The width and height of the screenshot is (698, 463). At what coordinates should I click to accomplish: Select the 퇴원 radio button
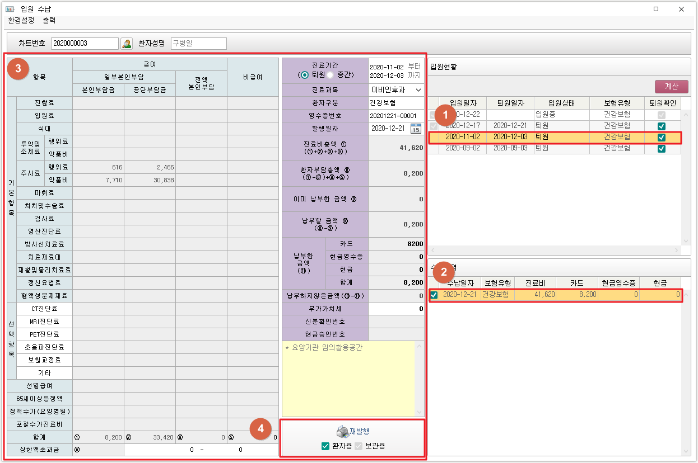coord(305,75)
